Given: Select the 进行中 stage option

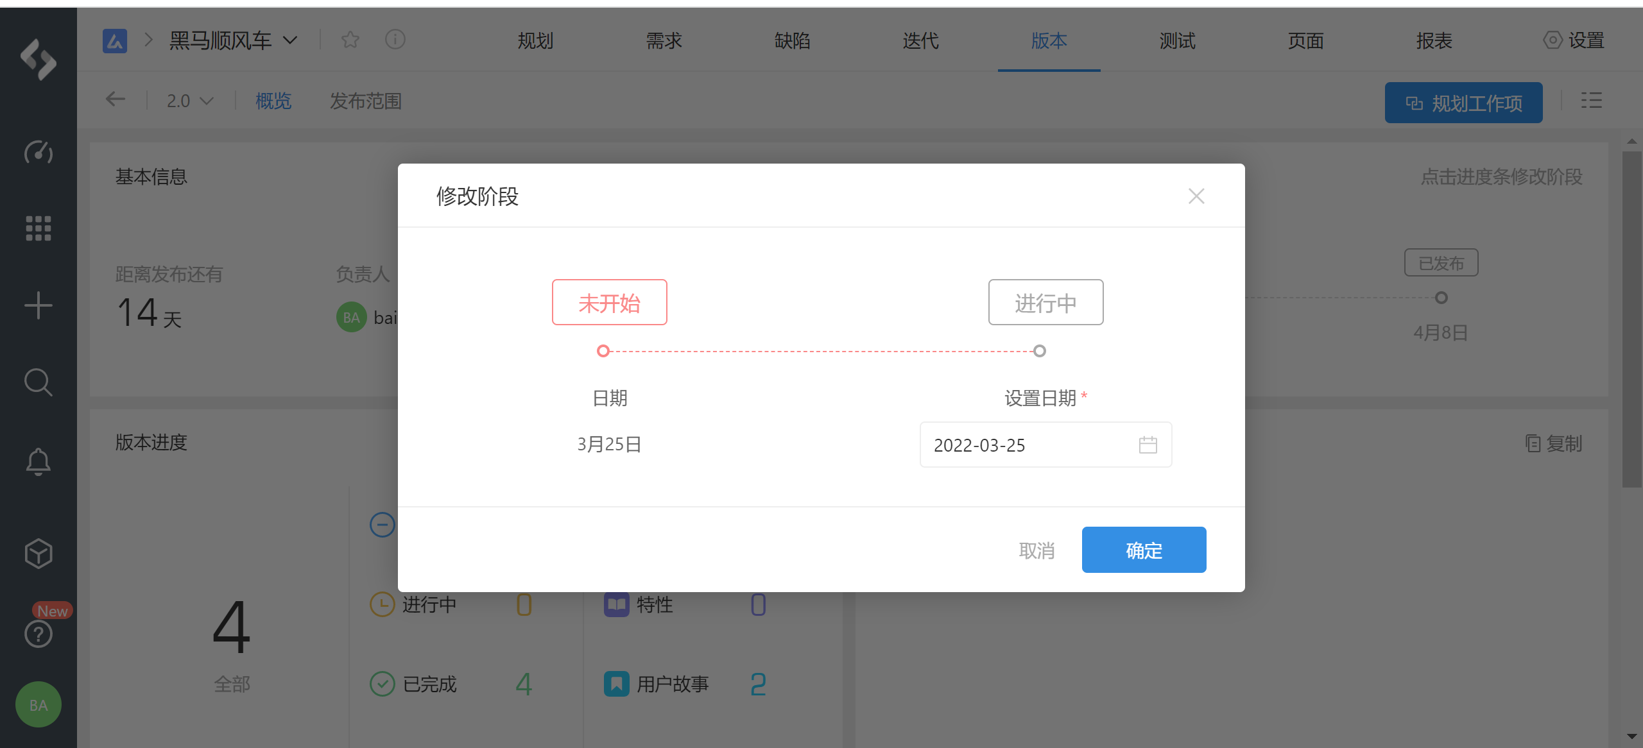Looking at the screenshot, I should click(1045, 302).
